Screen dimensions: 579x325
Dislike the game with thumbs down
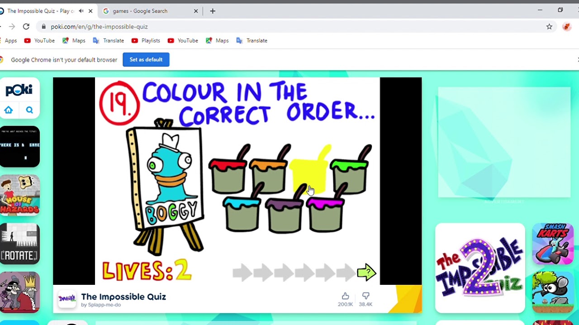point(365,296)
